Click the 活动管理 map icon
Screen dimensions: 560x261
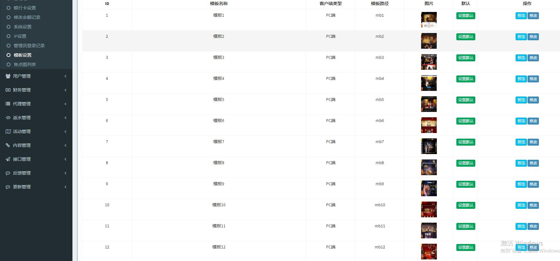(x=8, y=131)
